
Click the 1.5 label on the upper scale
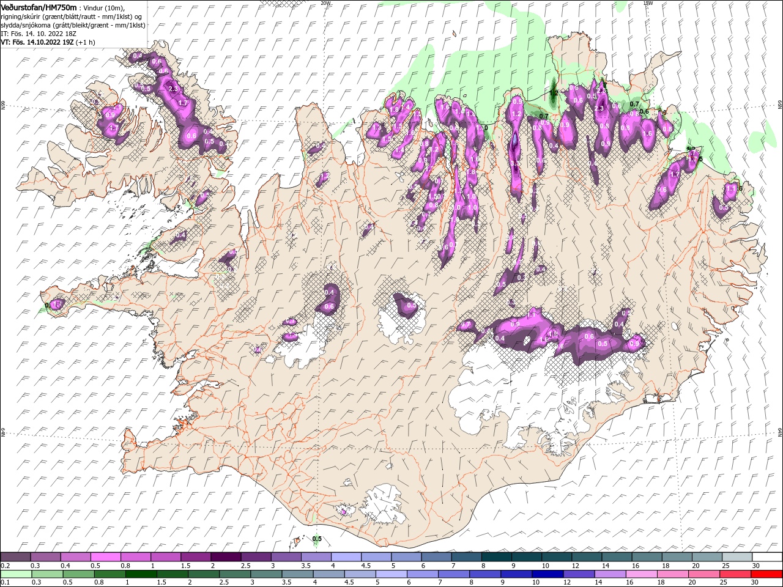coord(185,566)
